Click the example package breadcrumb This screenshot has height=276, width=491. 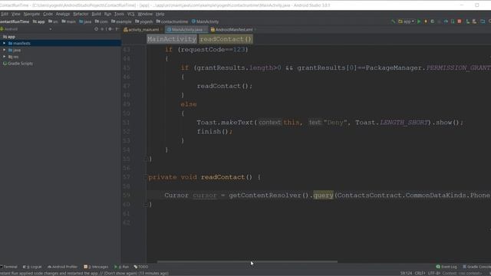click(x=121, y=21)
